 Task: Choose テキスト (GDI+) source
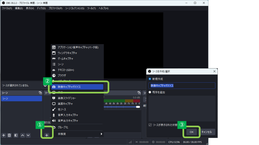[x=77, y=70]
